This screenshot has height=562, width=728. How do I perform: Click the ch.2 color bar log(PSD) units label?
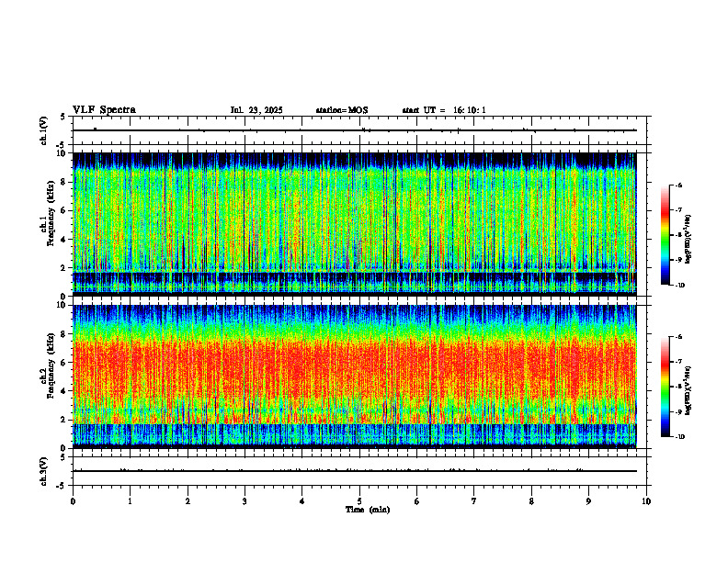click(x=689, y=390)
